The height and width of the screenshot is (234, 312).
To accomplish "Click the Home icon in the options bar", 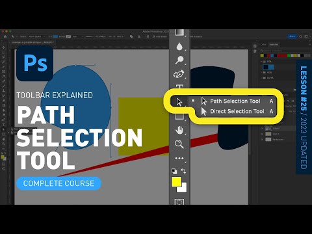I will [x=5, y=36].
